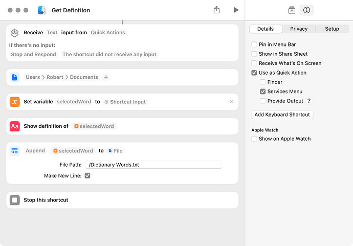
Task: Switch to the Privacy tab
Action: tap(299, 29)
